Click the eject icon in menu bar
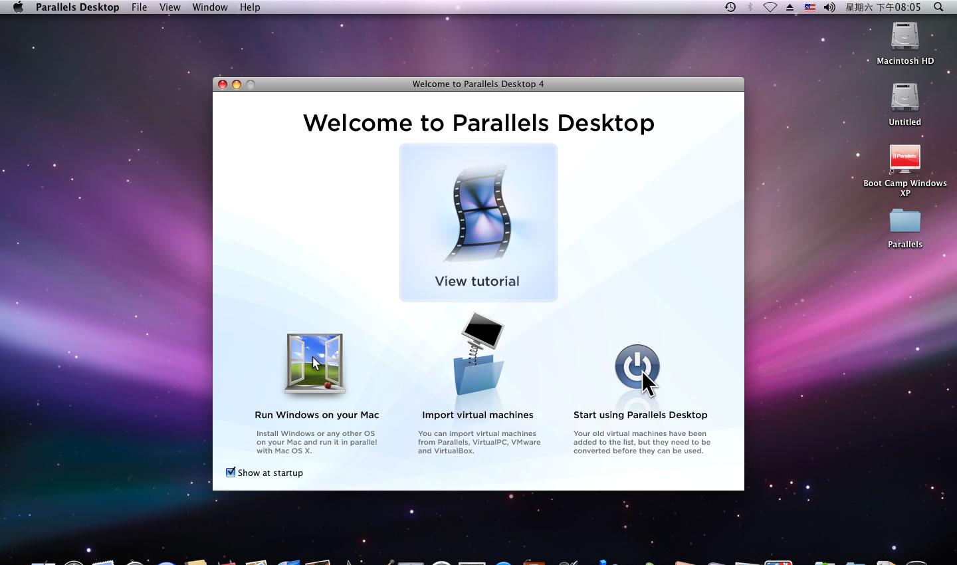957x565 pixels. coord(790,7)
